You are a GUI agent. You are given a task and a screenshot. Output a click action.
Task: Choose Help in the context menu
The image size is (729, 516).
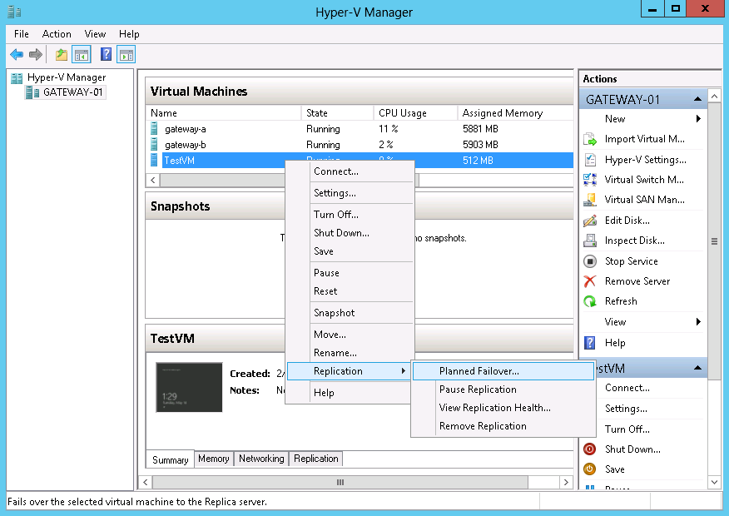pos(350,393)
